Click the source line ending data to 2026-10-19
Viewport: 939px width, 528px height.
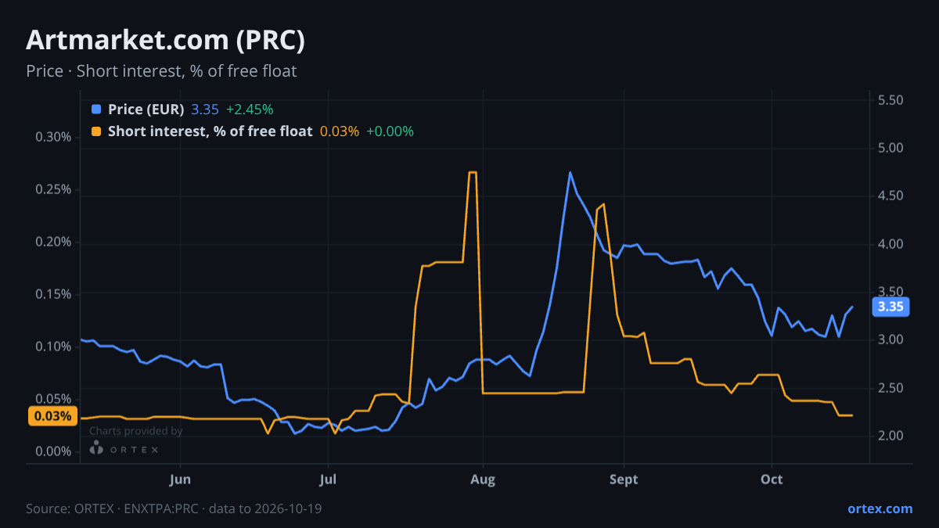pos(174,508)
